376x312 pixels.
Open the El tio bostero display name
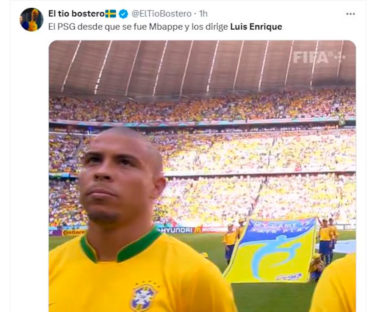point(77,14)
